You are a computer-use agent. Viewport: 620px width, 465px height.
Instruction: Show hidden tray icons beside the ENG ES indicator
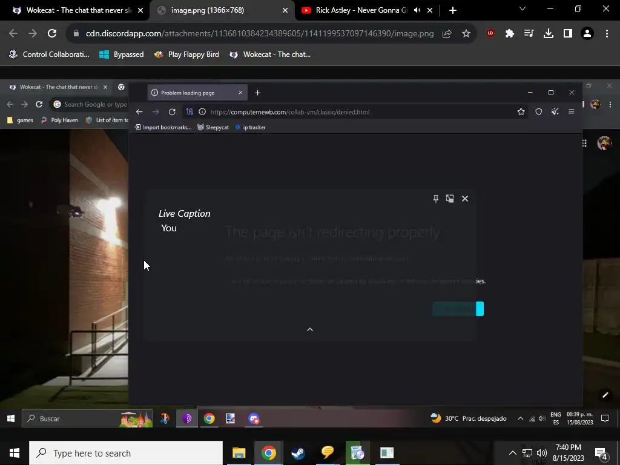(x=520, y=419)
